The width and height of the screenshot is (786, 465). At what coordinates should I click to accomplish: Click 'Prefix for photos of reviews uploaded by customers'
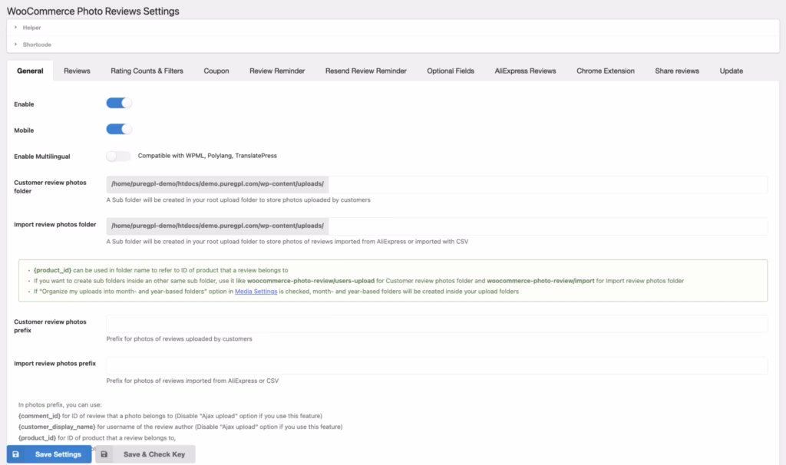coord(179,338)
